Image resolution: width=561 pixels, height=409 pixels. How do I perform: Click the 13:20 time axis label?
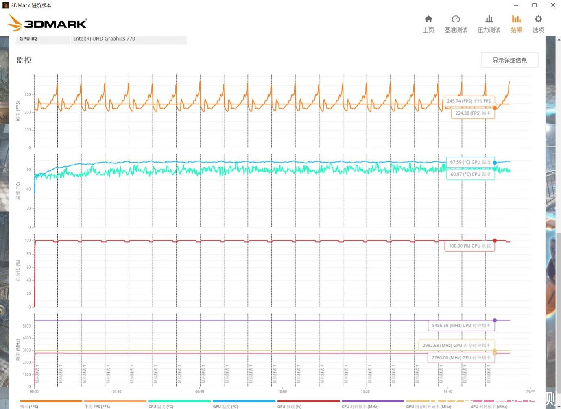pos(365,392)
